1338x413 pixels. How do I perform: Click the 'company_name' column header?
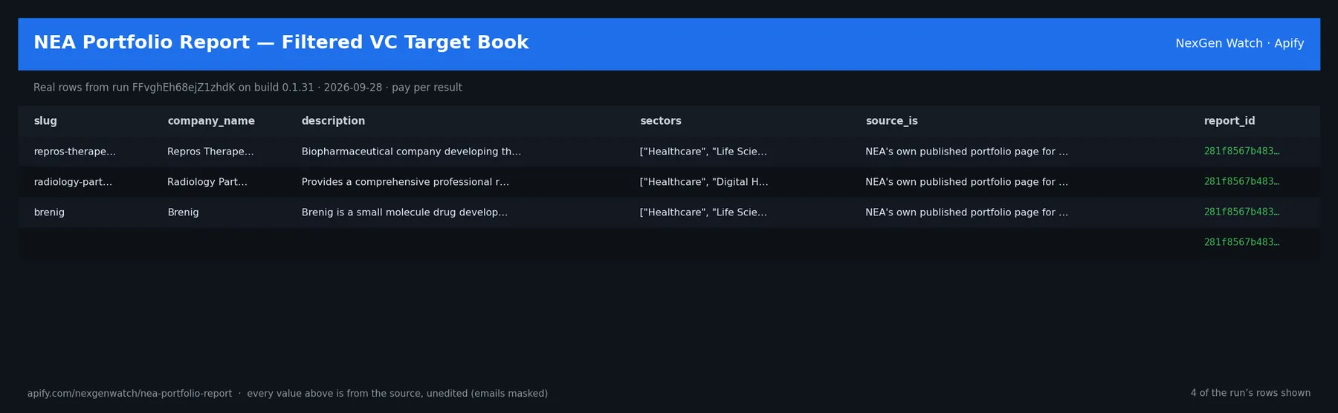click(x=211, y=121)
